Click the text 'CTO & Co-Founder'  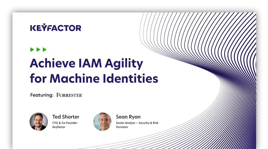tap(65, 123)
